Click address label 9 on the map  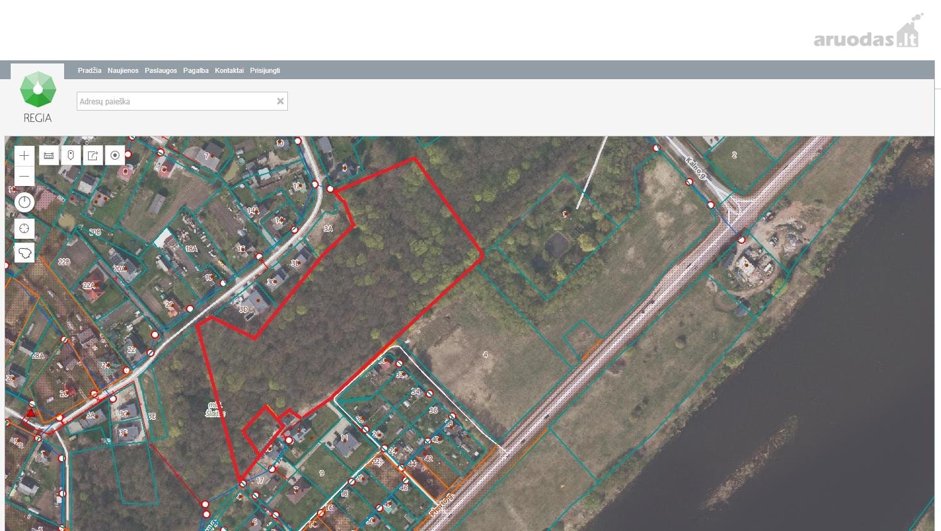(322, 473)
